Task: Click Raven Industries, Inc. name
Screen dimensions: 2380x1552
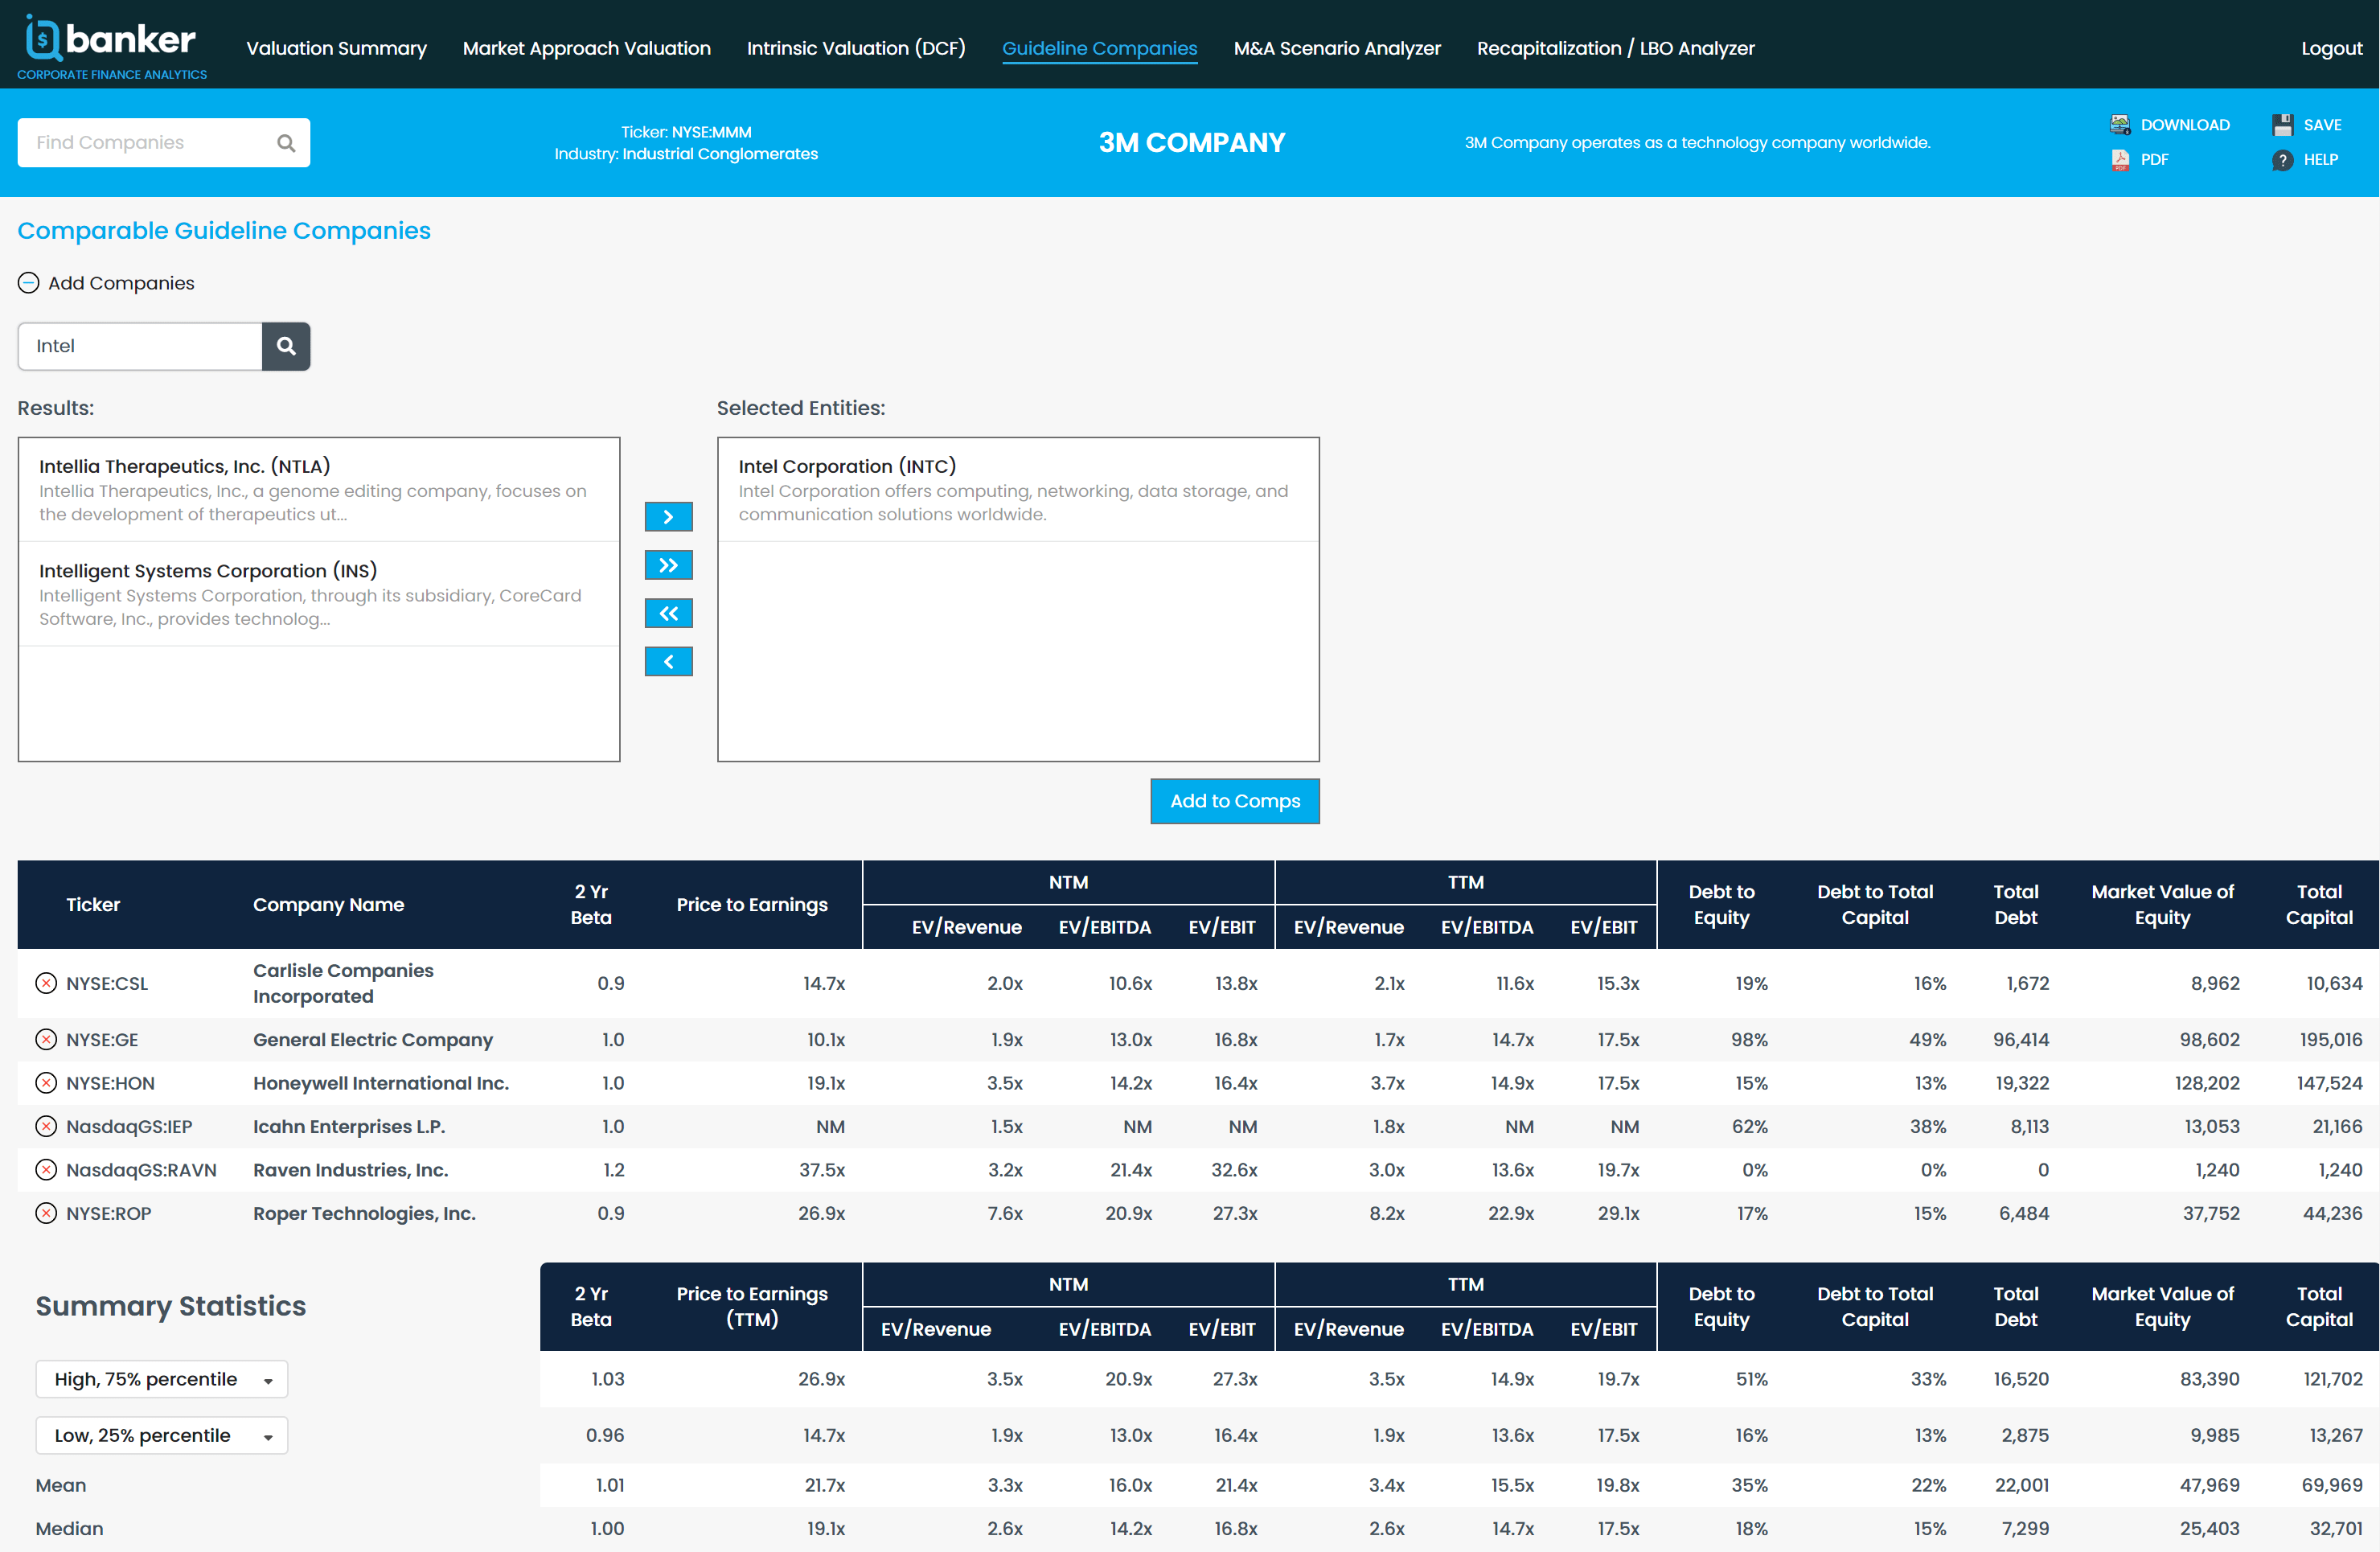Action: [350, 1170]
